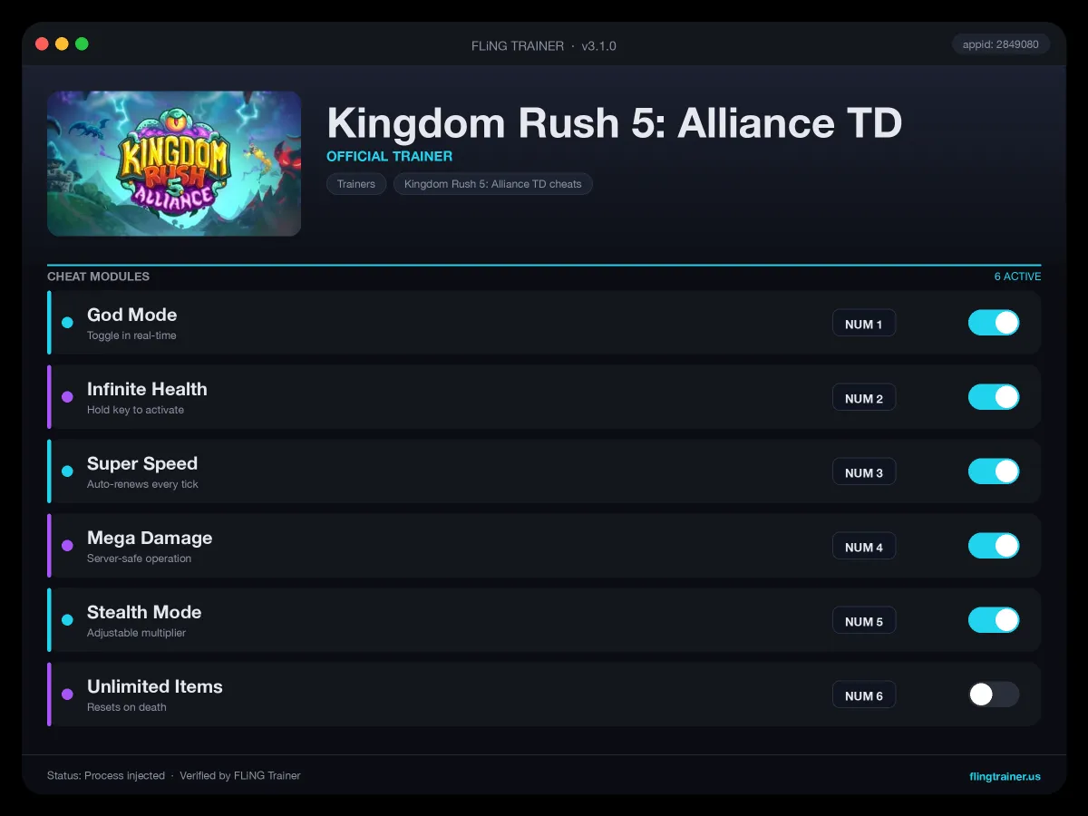
Task: Select the NUM 6 hotkey badge
Action: pos(864,695)
